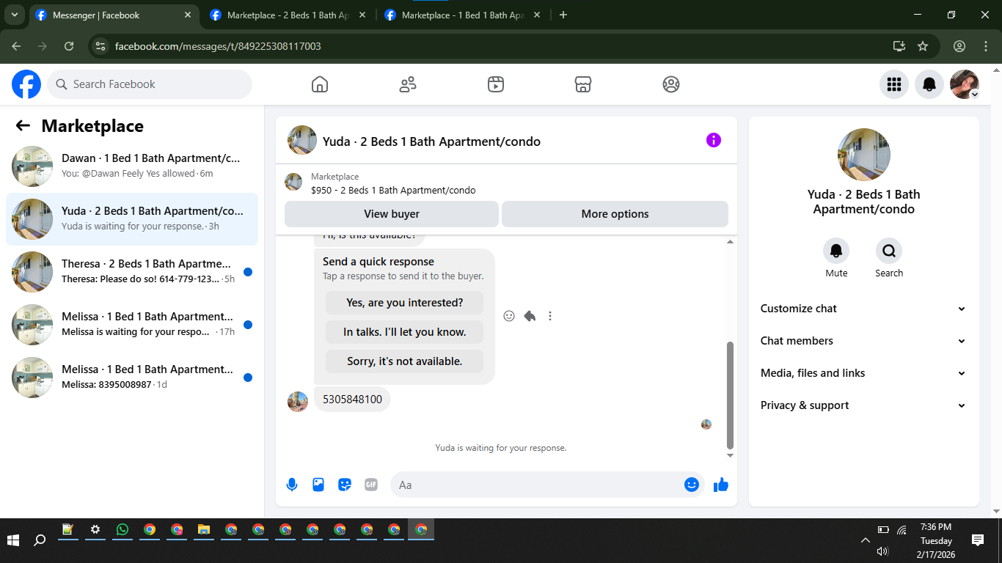Open the Groups icon in top navigation
Screen dimensions: 1002x563
pyautogui.click(x=671, y=84)
